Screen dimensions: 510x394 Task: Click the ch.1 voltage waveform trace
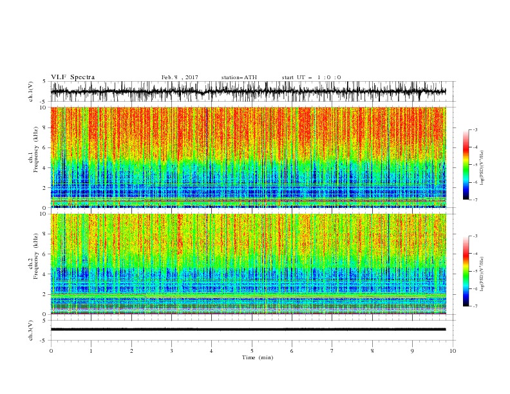248,91
